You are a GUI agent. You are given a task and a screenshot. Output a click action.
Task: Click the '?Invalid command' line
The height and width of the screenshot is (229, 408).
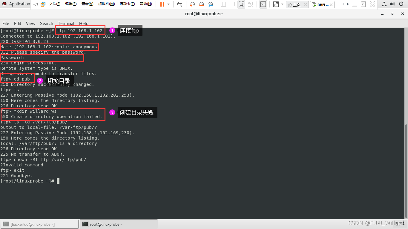point(22,165)
